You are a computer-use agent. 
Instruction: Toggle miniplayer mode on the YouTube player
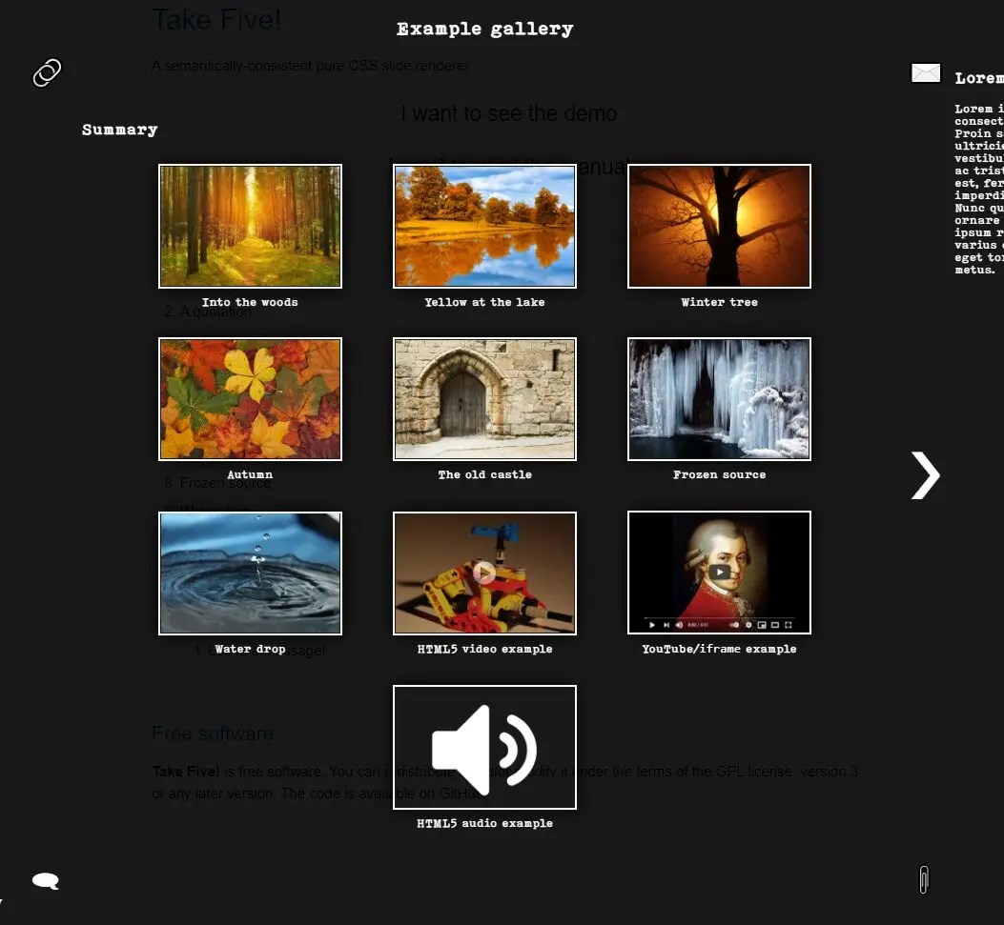pos(762,625)
